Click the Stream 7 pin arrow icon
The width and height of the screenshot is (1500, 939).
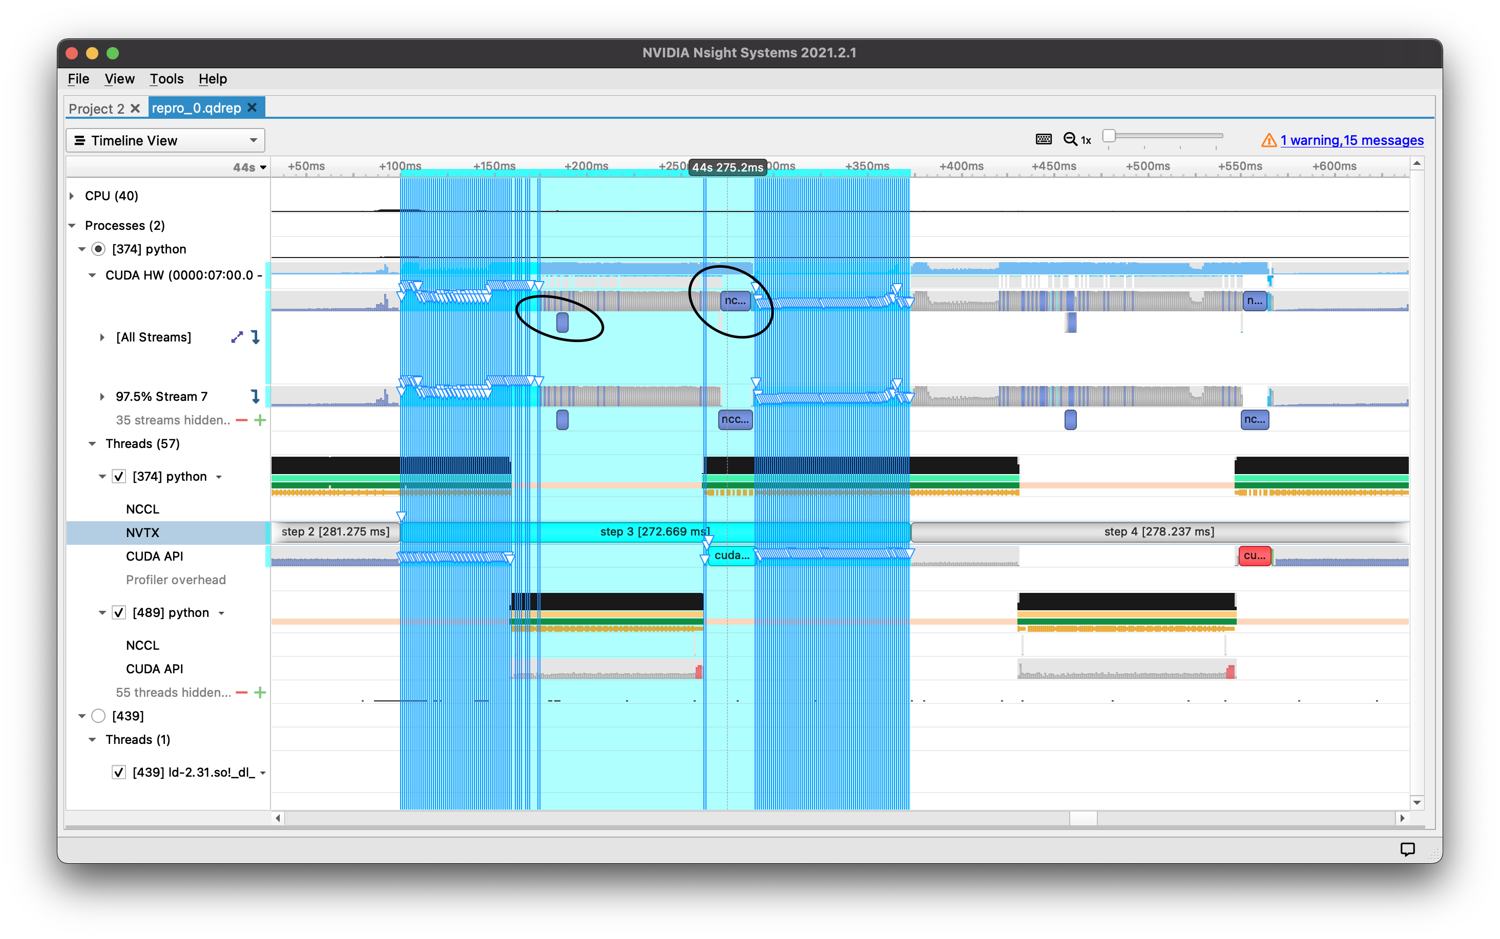pyautogui.click(x=255, y=396)
